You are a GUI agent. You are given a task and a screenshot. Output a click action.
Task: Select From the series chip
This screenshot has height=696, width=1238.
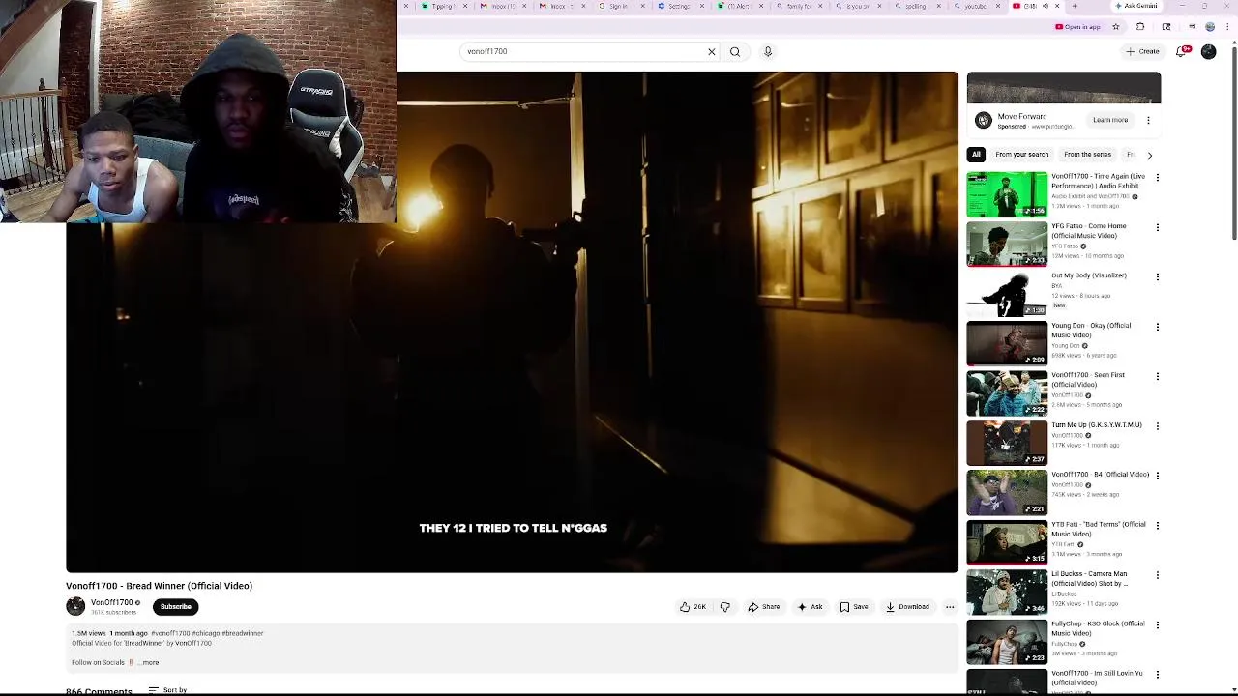1087,155
